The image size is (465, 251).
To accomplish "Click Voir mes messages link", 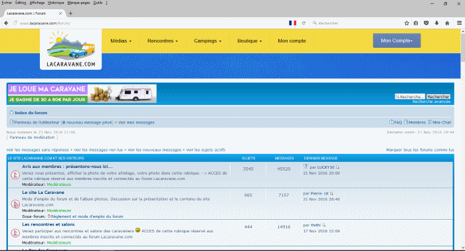I will 136,122.
